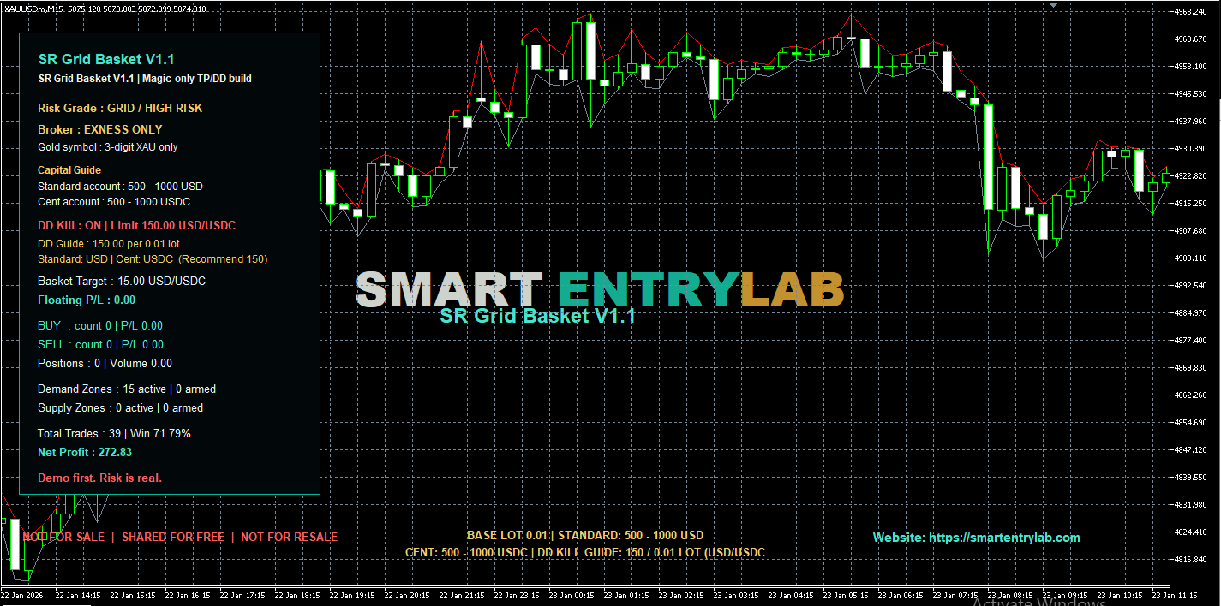Screen dimensions: 1221x606
Task: Click 'Demand Zones : 15 active' line
Action: coord(127,389)
